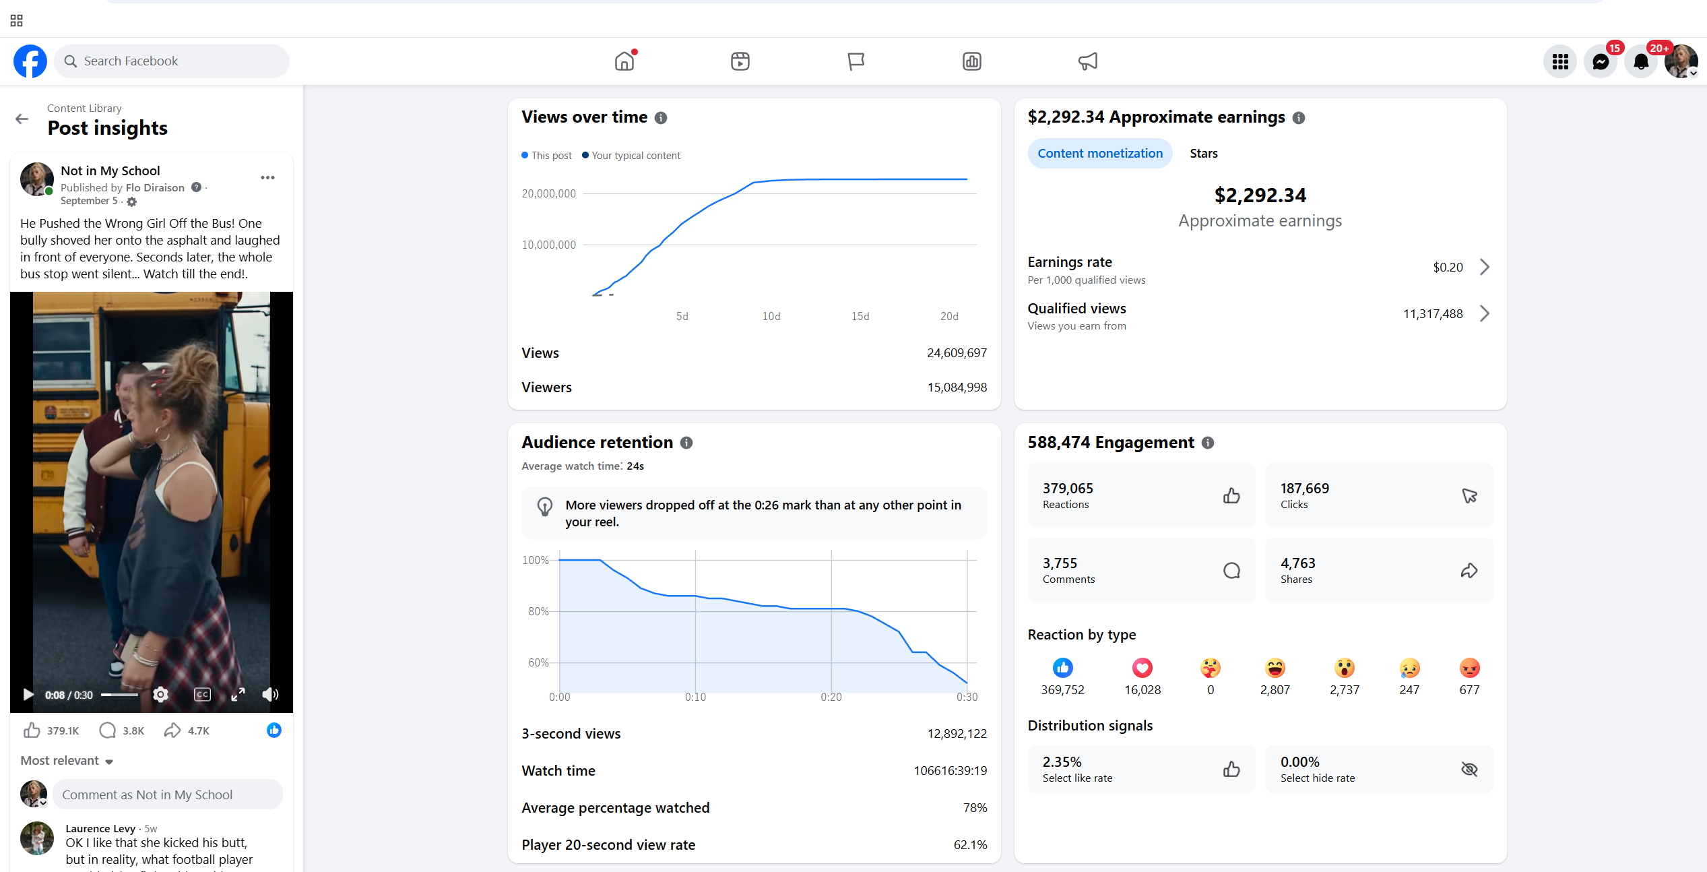Open the Not in My School page name
Screen dimensions: 1707x872
110,171
